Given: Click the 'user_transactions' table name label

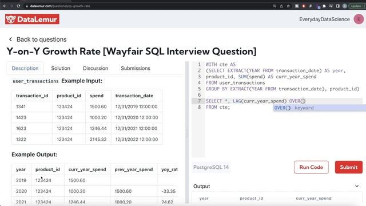Looking at the screenshot, I should tap(35, 81).
